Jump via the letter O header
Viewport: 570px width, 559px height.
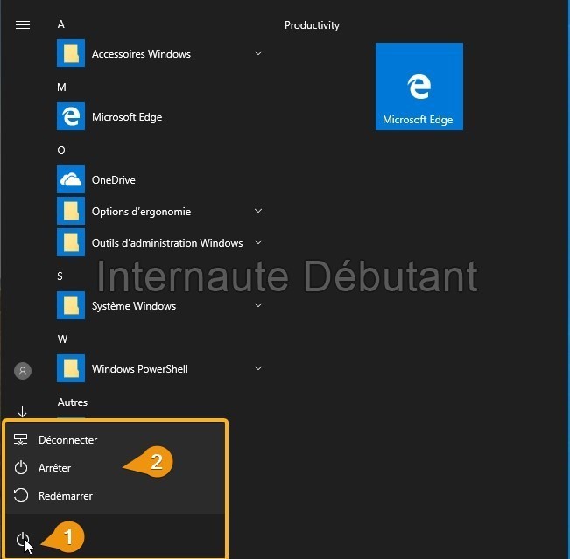click(61, 150)
